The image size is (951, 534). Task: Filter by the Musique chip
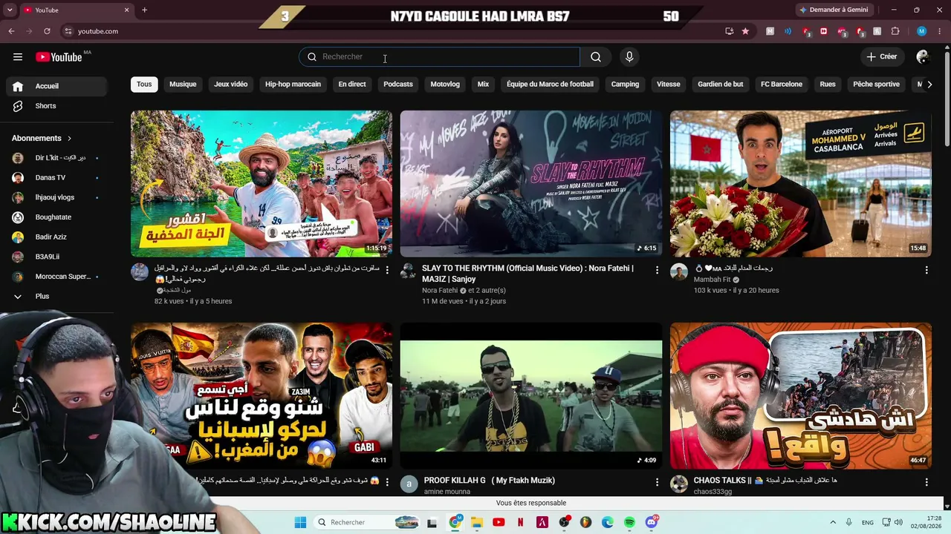(x=183, y=85)
